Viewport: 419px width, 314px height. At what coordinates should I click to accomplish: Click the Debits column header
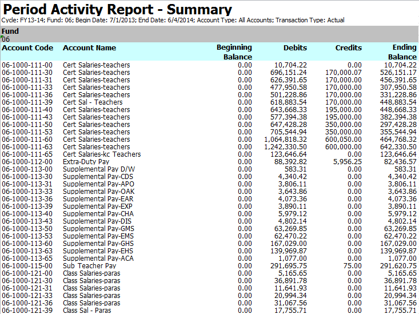(x=295, y=48)
